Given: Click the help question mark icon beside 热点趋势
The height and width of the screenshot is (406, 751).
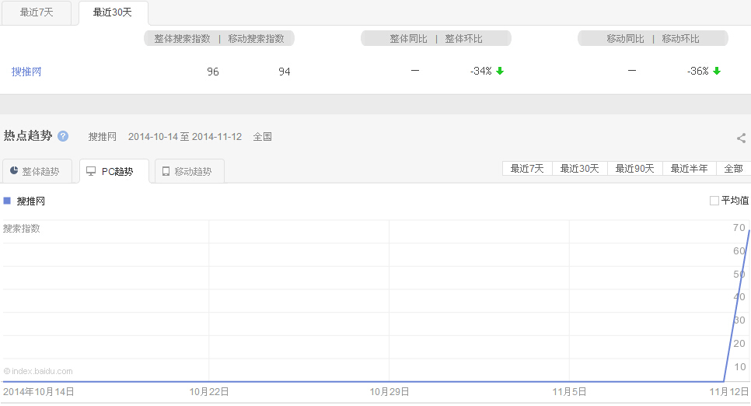Looking at the screenshot, I should 63,136.
